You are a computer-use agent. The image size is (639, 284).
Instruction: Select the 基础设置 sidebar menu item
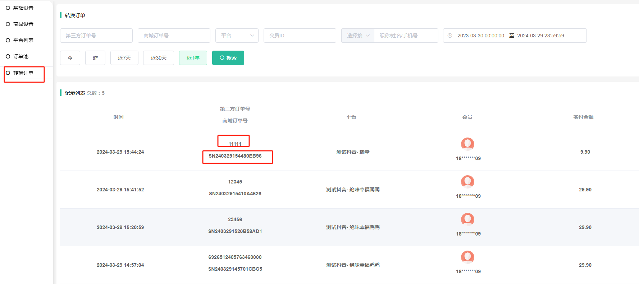point(23,8)
